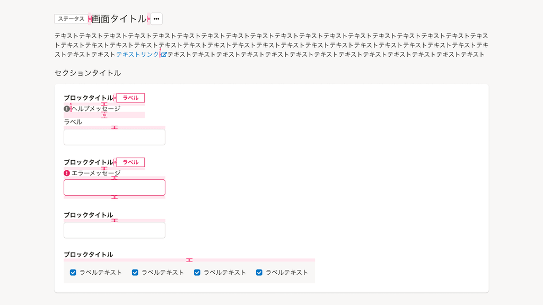The width and height of the screenshot is (543, 305).
Task: Click the info icon beside ヘルプメッセージ
Action: [x=67, y=109]
